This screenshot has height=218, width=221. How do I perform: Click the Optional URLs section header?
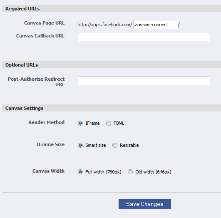coord(22,65)
